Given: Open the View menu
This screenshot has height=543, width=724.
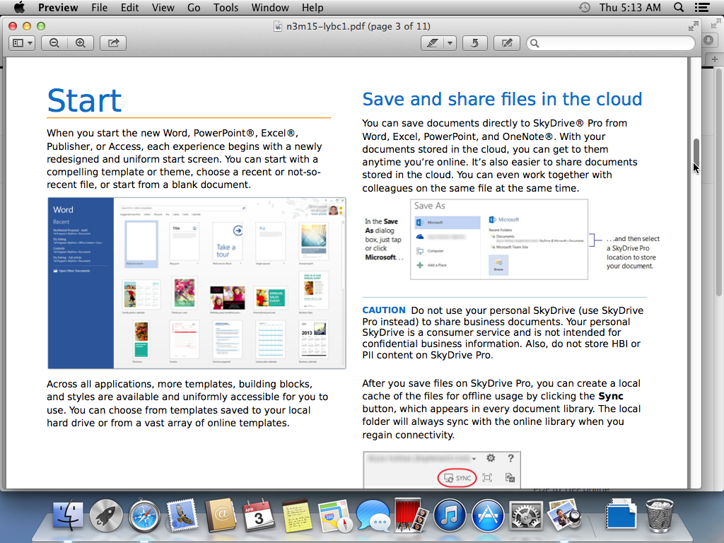Looking at the screenshot, I should pyautogui.click(x=163, y=8).
